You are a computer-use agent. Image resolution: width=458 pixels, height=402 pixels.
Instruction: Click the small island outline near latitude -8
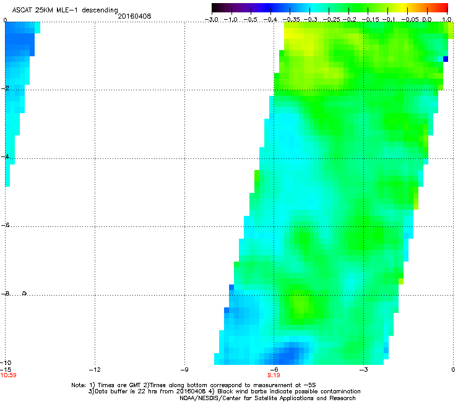pyautogui.click(x=25, y=293)
